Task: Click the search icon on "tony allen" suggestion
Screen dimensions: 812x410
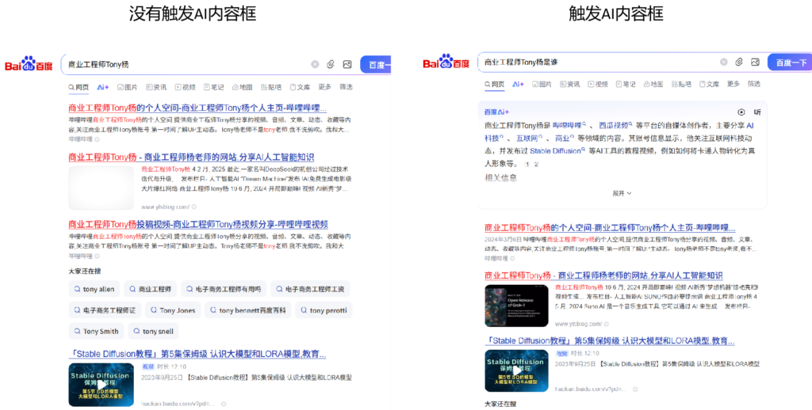Action: pyautogui.click(x=76, y=290)
